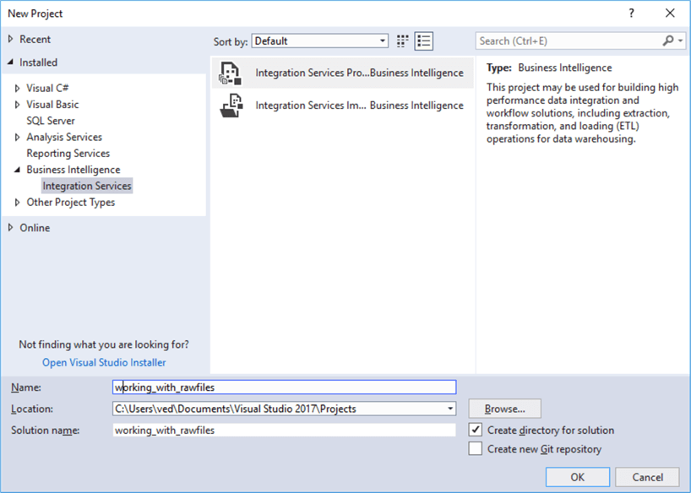Select the Integration Services Project icon

tap(231, 73)
